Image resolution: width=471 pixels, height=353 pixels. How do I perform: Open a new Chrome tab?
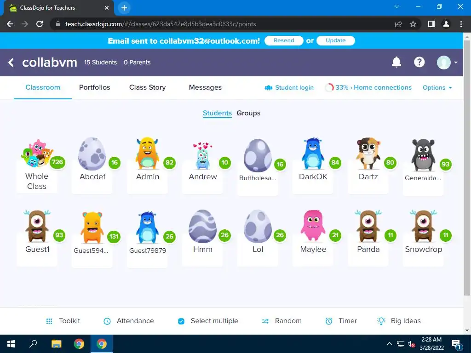(124, 8)
